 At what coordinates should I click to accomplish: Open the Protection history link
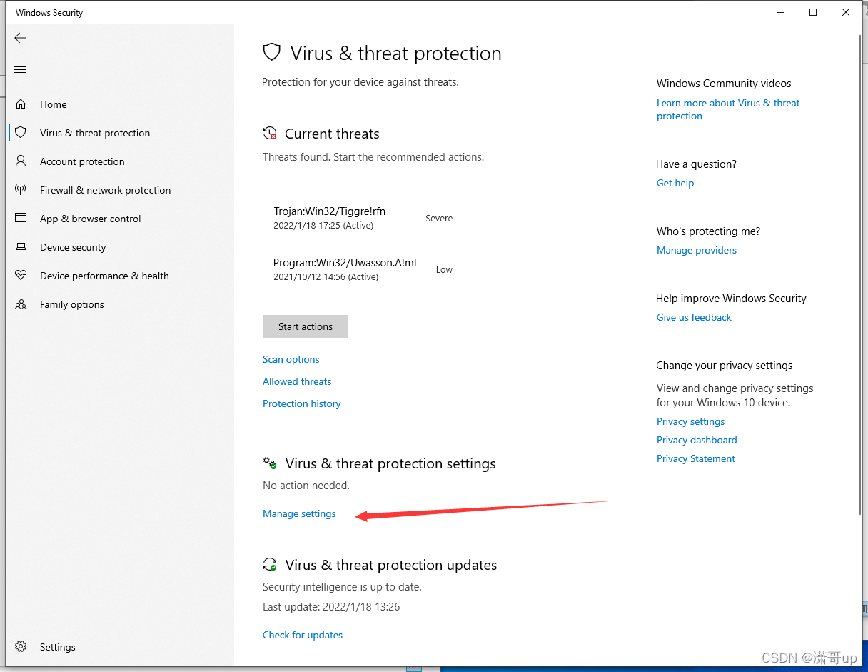pos(302,403)
